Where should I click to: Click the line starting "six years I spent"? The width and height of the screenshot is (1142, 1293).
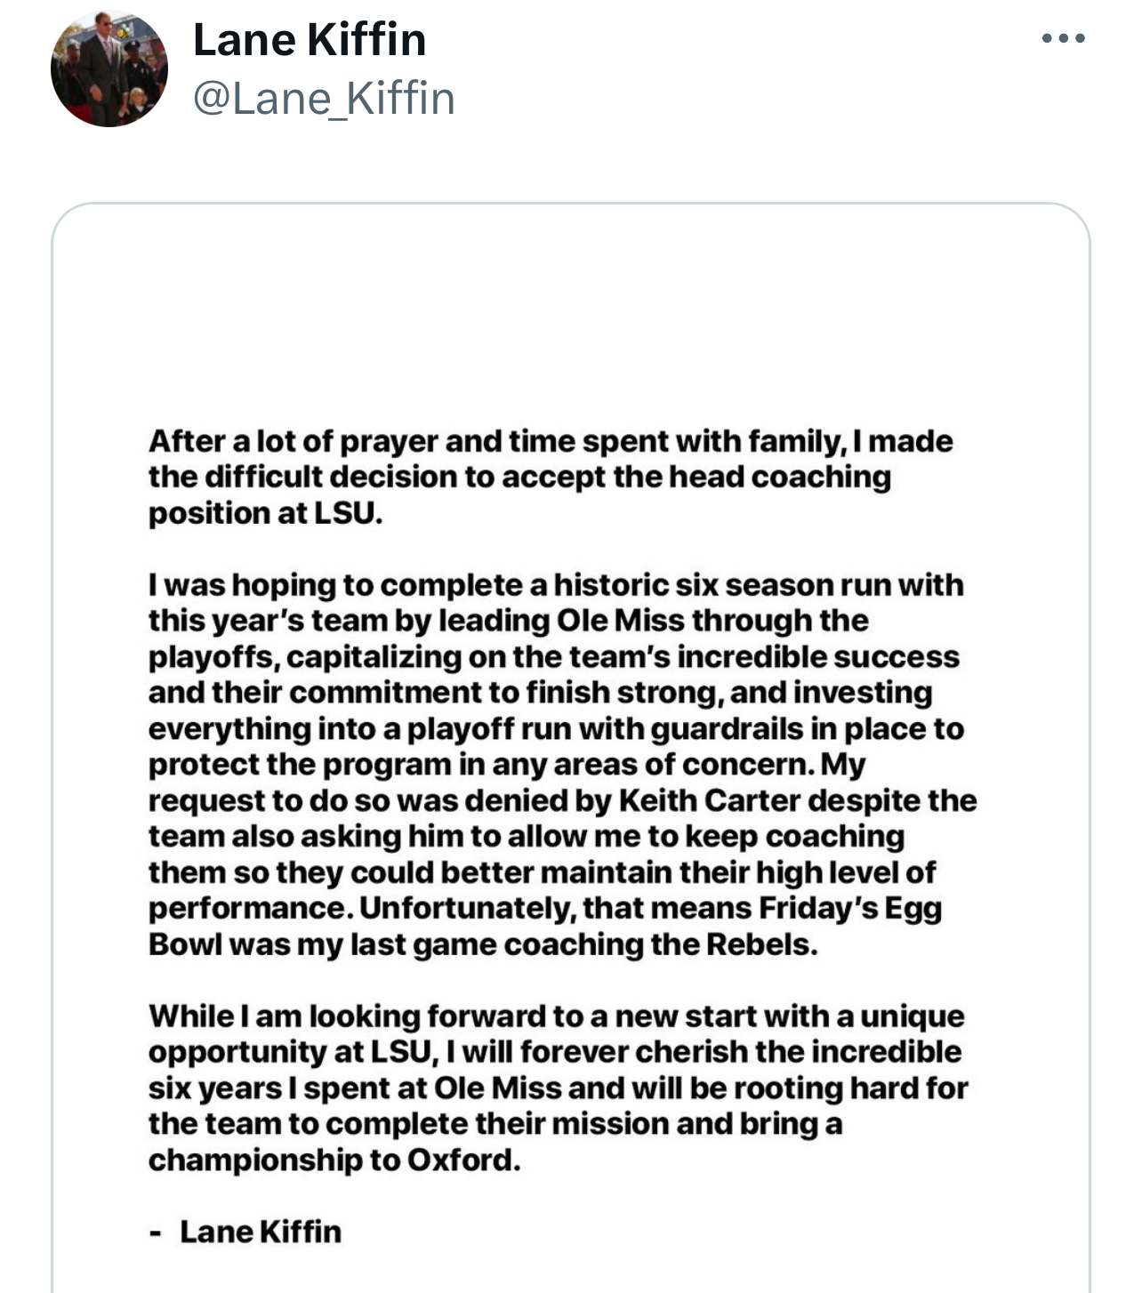(558, 1088)
